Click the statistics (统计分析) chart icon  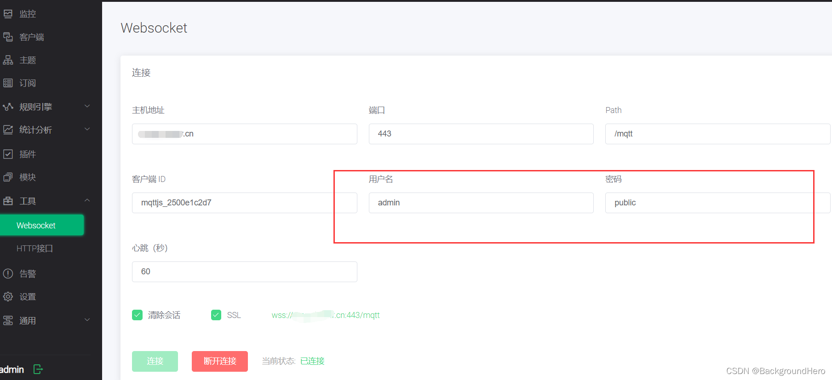[8, 130]
